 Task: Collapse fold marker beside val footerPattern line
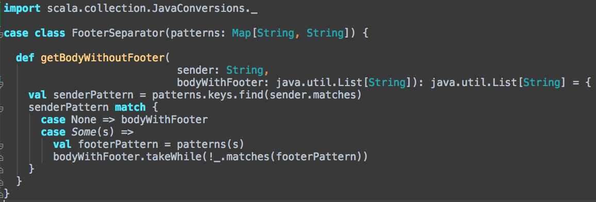point(2,146)
